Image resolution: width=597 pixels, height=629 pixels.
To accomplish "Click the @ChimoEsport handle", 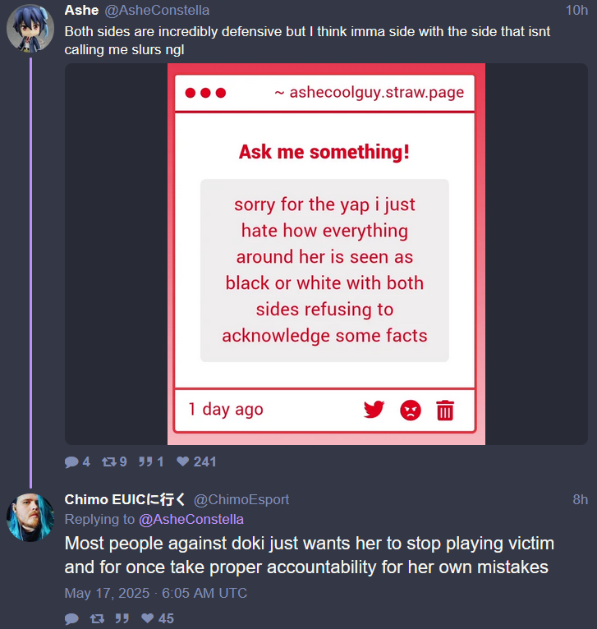I will tap(241, 499).
